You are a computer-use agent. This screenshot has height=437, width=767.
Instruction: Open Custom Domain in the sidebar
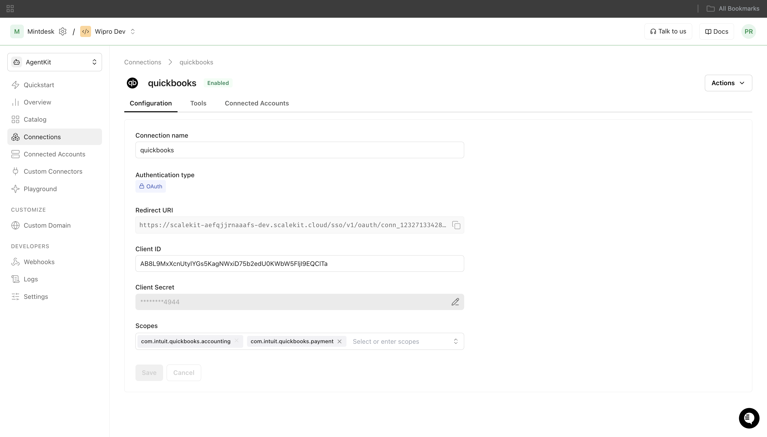[55, 225]
